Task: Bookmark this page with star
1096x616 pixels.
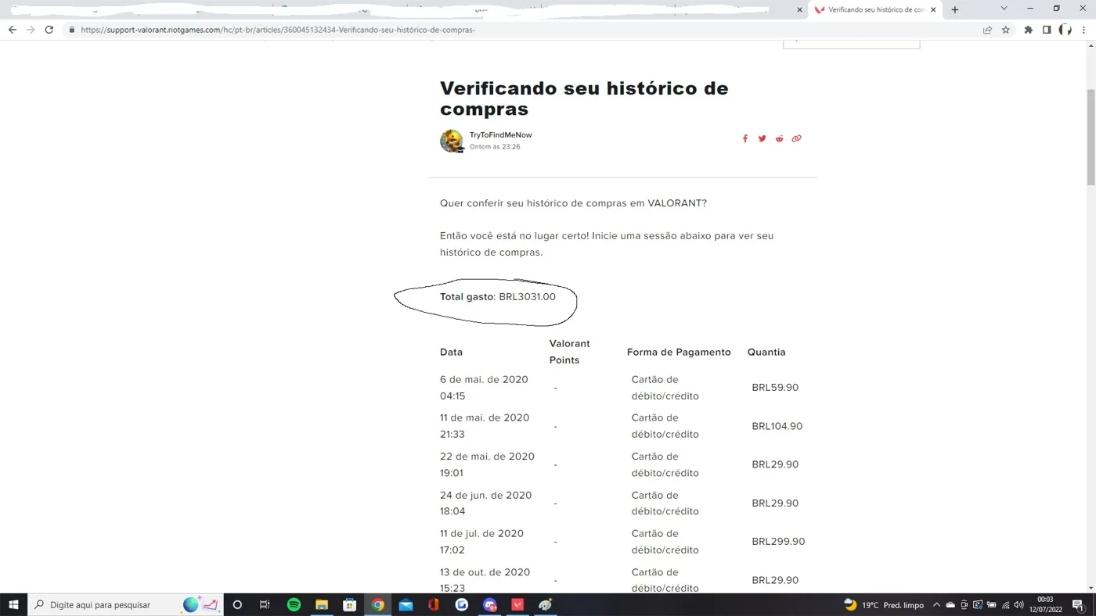Action: [1006, 30]
